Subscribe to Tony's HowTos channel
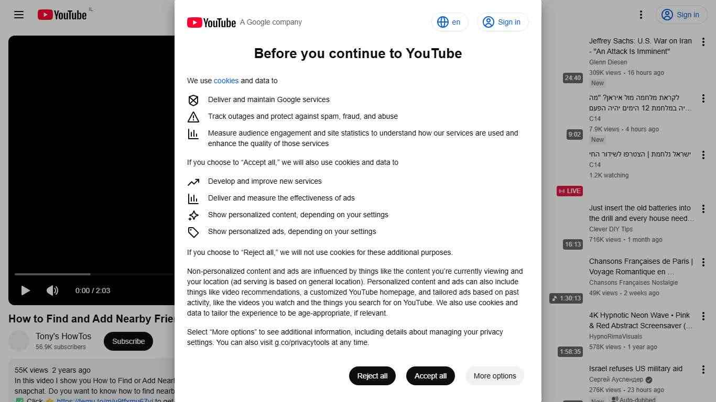Viewport: 716px width, 402px height. click(128, 341)
